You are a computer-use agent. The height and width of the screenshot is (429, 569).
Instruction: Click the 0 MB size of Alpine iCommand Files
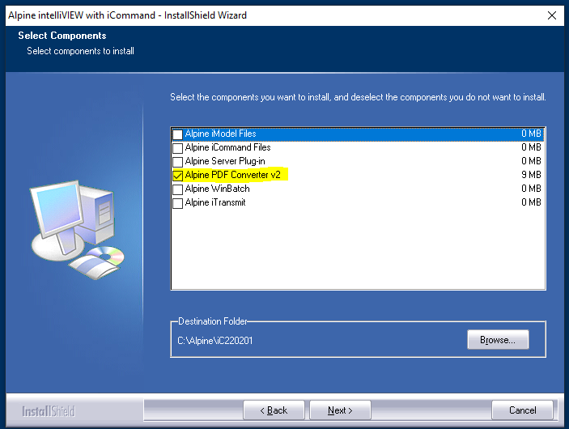[x=531, y=147]
